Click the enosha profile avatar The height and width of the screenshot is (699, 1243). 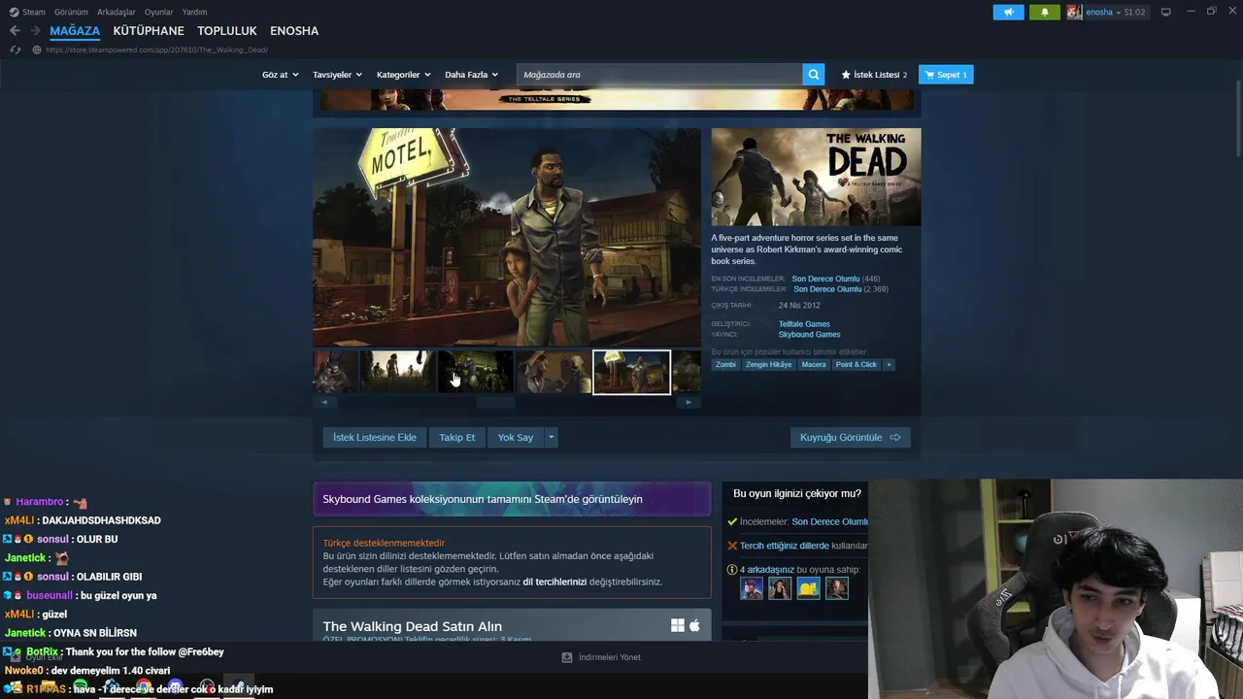[1074, 12]
